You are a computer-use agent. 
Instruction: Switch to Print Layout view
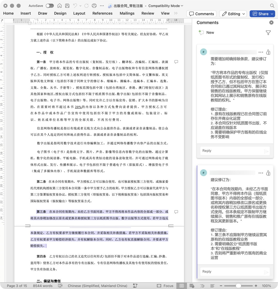(x=182, y=286)
